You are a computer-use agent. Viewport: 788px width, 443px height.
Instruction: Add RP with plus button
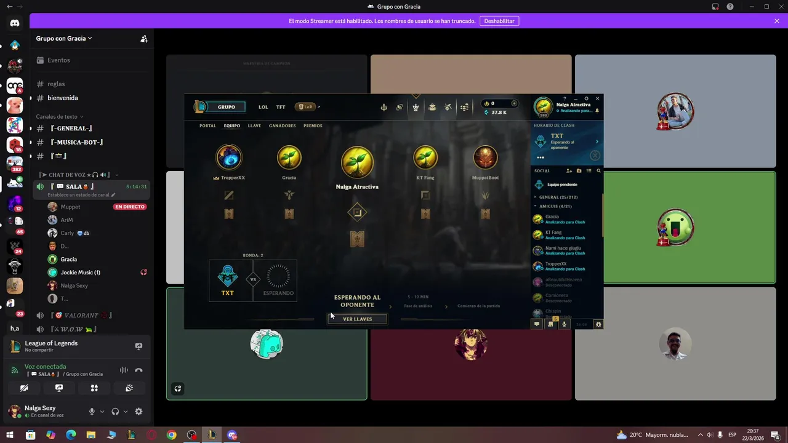click(515, 103)
